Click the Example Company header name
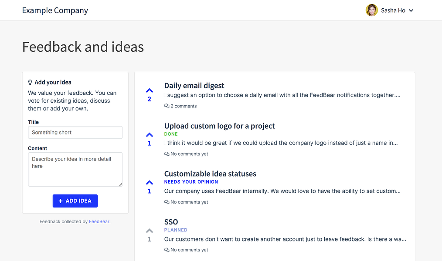Screen dimensions: 442x261 coord(55,10)
